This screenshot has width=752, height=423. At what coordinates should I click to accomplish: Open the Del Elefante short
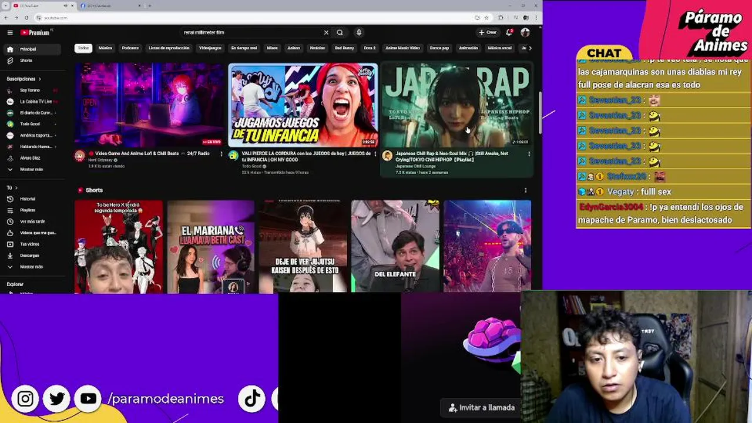(x=395, y=247)
